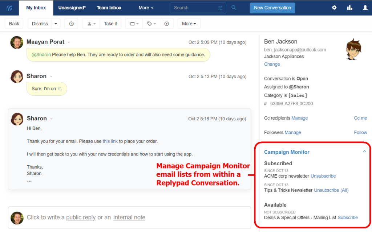The width and height of the screenshot is (372, 232).
Task: Click the search magnifier icon
Action: click(x=234, y=7)
